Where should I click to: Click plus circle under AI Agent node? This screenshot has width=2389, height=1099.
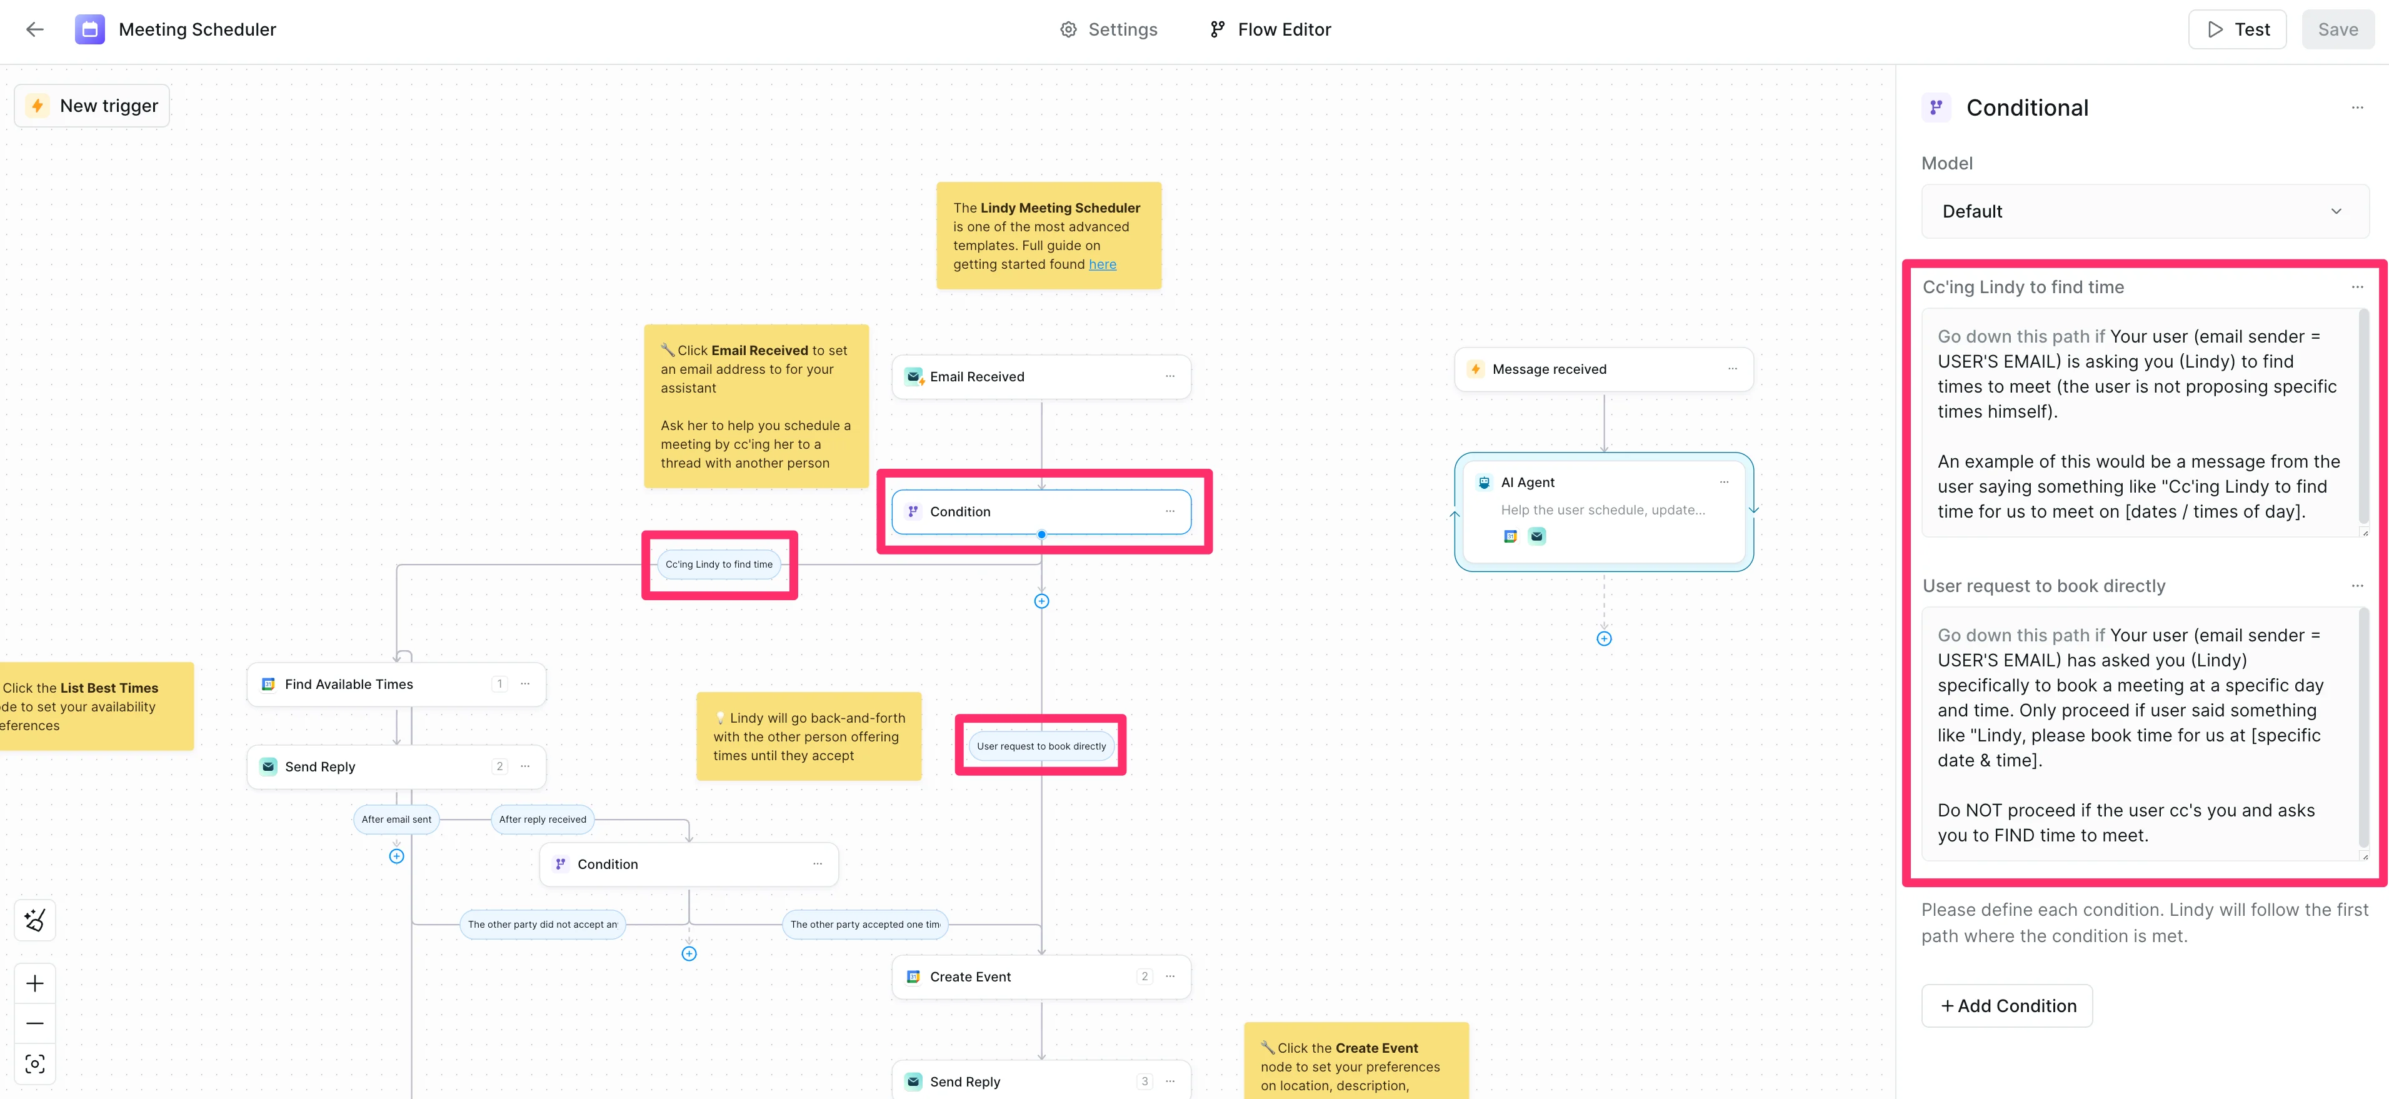(1603, 638)
